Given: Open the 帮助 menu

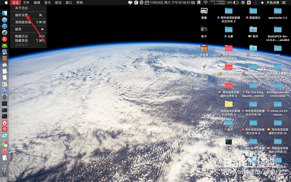Looking at the screenshot, I should tap(80, 2).
